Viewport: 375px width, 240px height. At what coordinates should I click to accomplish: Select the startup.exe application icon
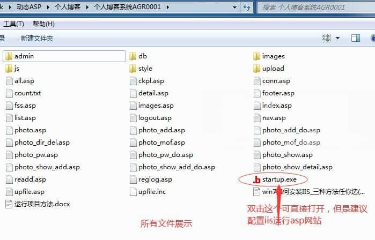256,179
